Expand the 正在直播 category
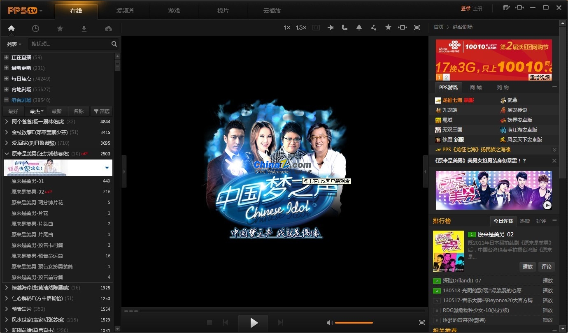 6,57
